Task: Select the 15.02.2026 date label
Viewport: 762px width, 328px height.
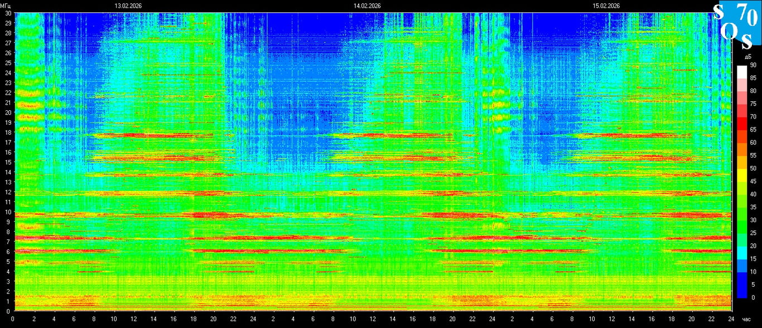Action: click(606, 6)
